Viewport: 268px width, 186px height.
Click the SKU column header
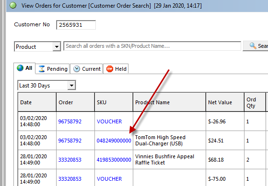114,102
